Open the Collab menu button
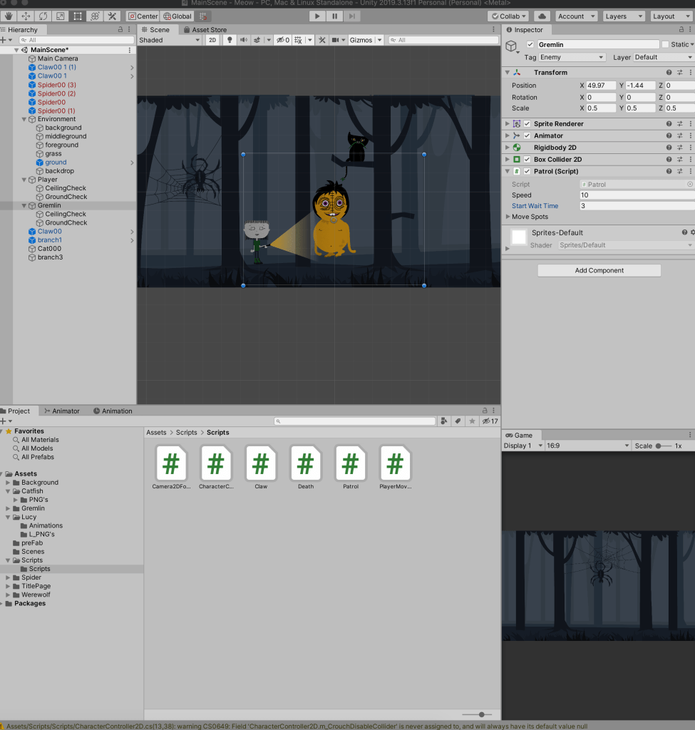This screenshot has width=695, height=730. [508, 16]
